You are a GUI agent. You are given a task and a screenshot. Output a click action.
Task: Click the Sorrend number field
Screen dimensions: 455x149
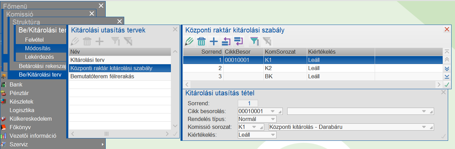[x=248, y=103]
